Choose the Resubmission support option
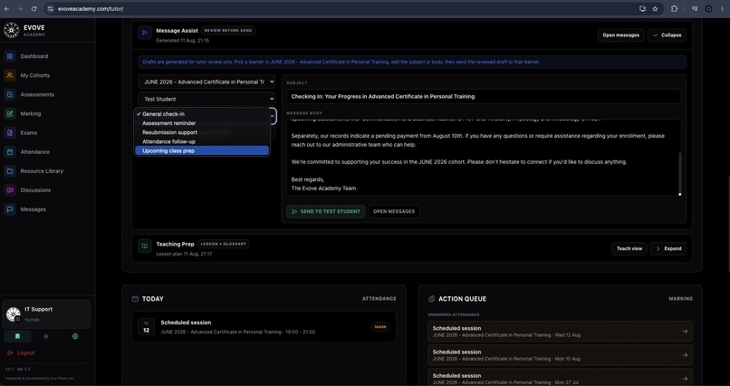Screen dimensions: 730x386 tap(202, 132)
